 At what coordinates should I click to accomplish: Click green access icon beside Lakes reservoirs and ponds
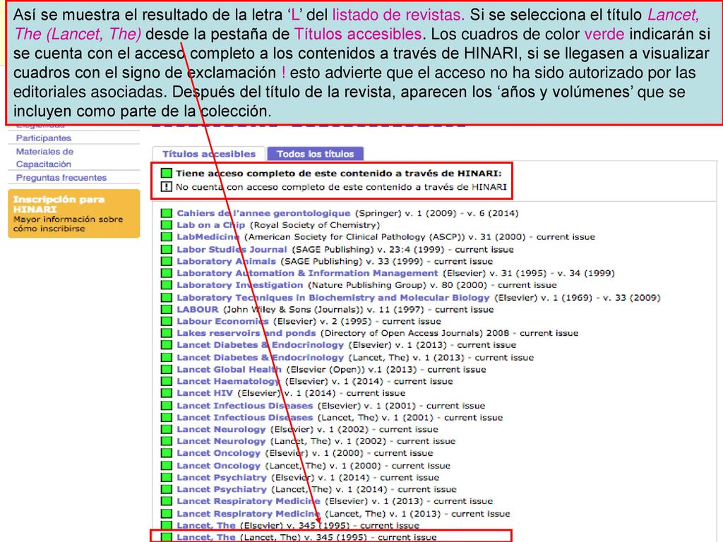(x=167, y=333)
